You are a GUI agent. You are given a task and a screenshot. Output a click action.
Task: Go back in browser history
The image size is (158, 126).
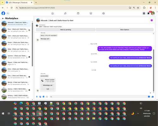click(x=3, y=8)
